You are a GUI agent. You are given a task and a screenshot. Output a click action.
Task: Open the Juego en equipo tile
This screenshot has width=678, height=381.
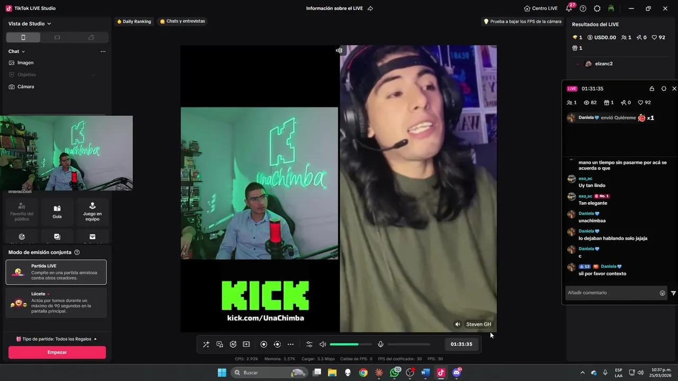(92, 212)
